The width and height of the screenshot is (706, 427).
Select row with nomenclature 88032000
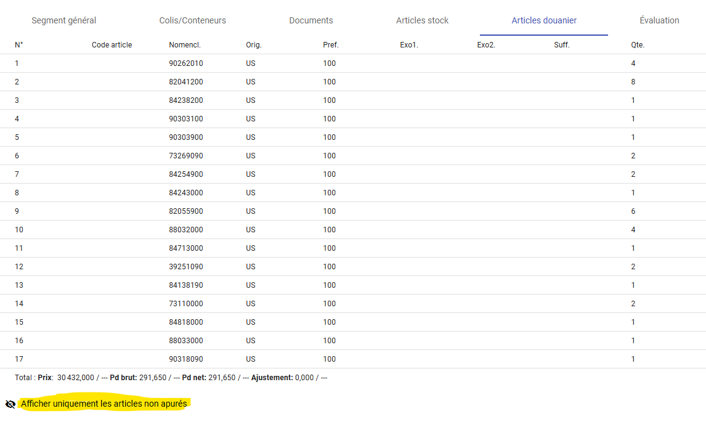(185, 230)
